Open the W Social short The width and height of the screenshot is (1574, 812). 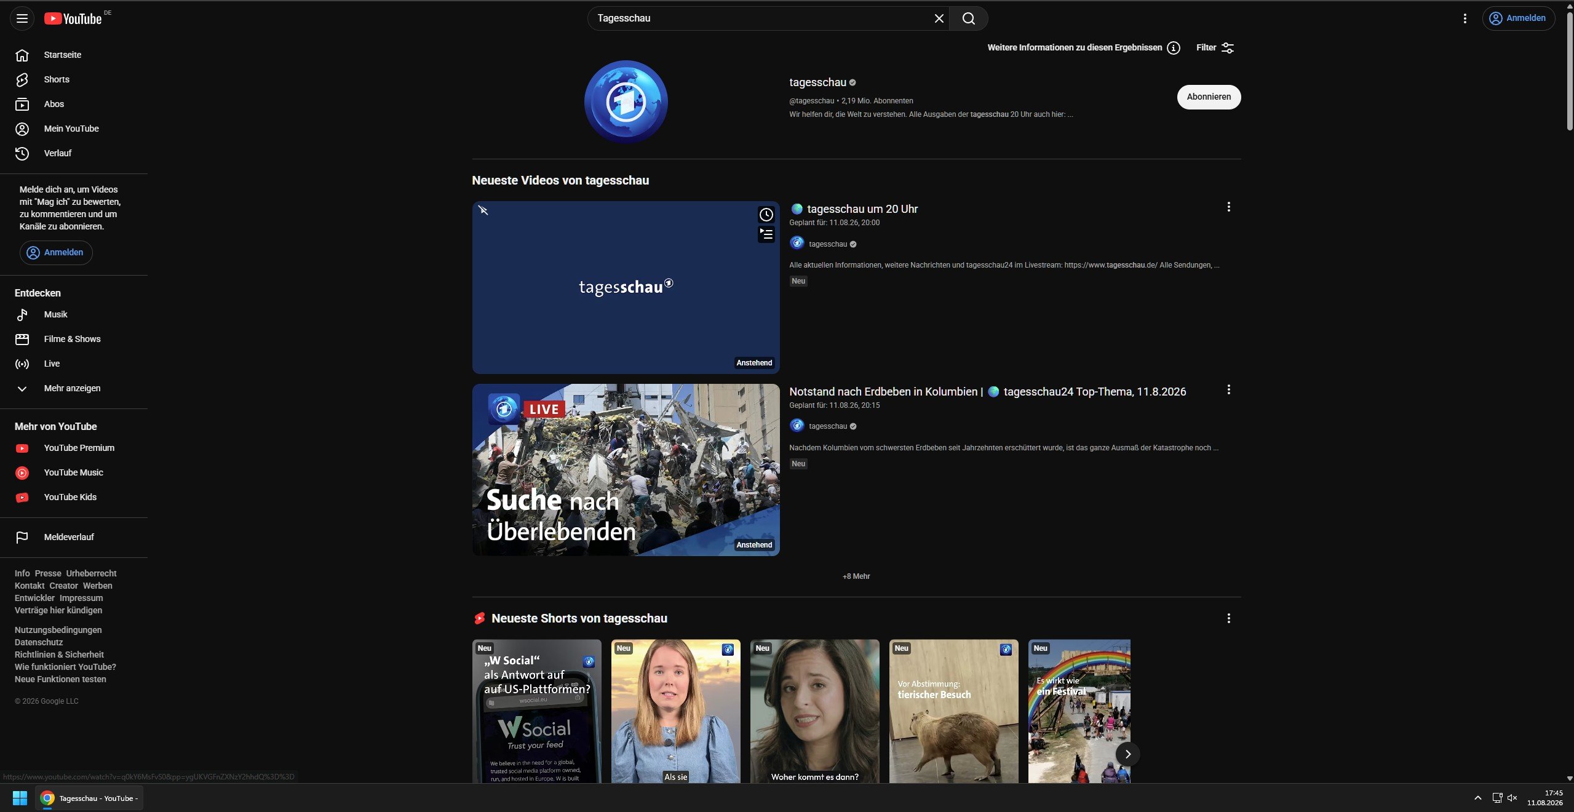537,711
